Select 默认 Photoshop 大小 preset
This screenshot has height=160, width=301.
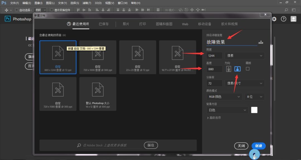98,94
